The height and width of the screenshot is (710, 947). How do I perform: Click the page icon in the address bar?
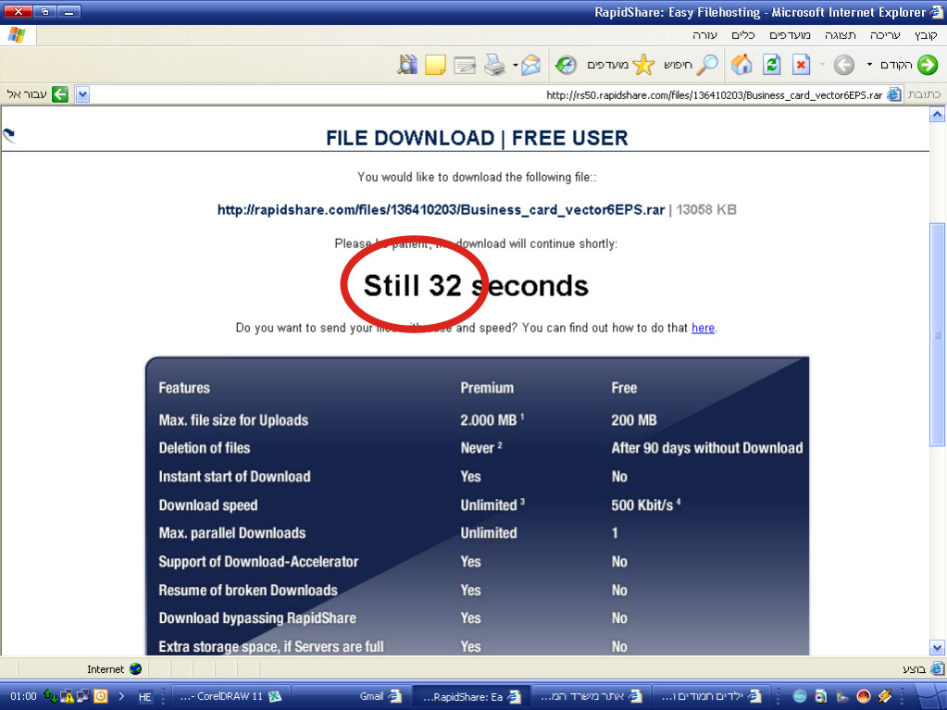(894, 94)
